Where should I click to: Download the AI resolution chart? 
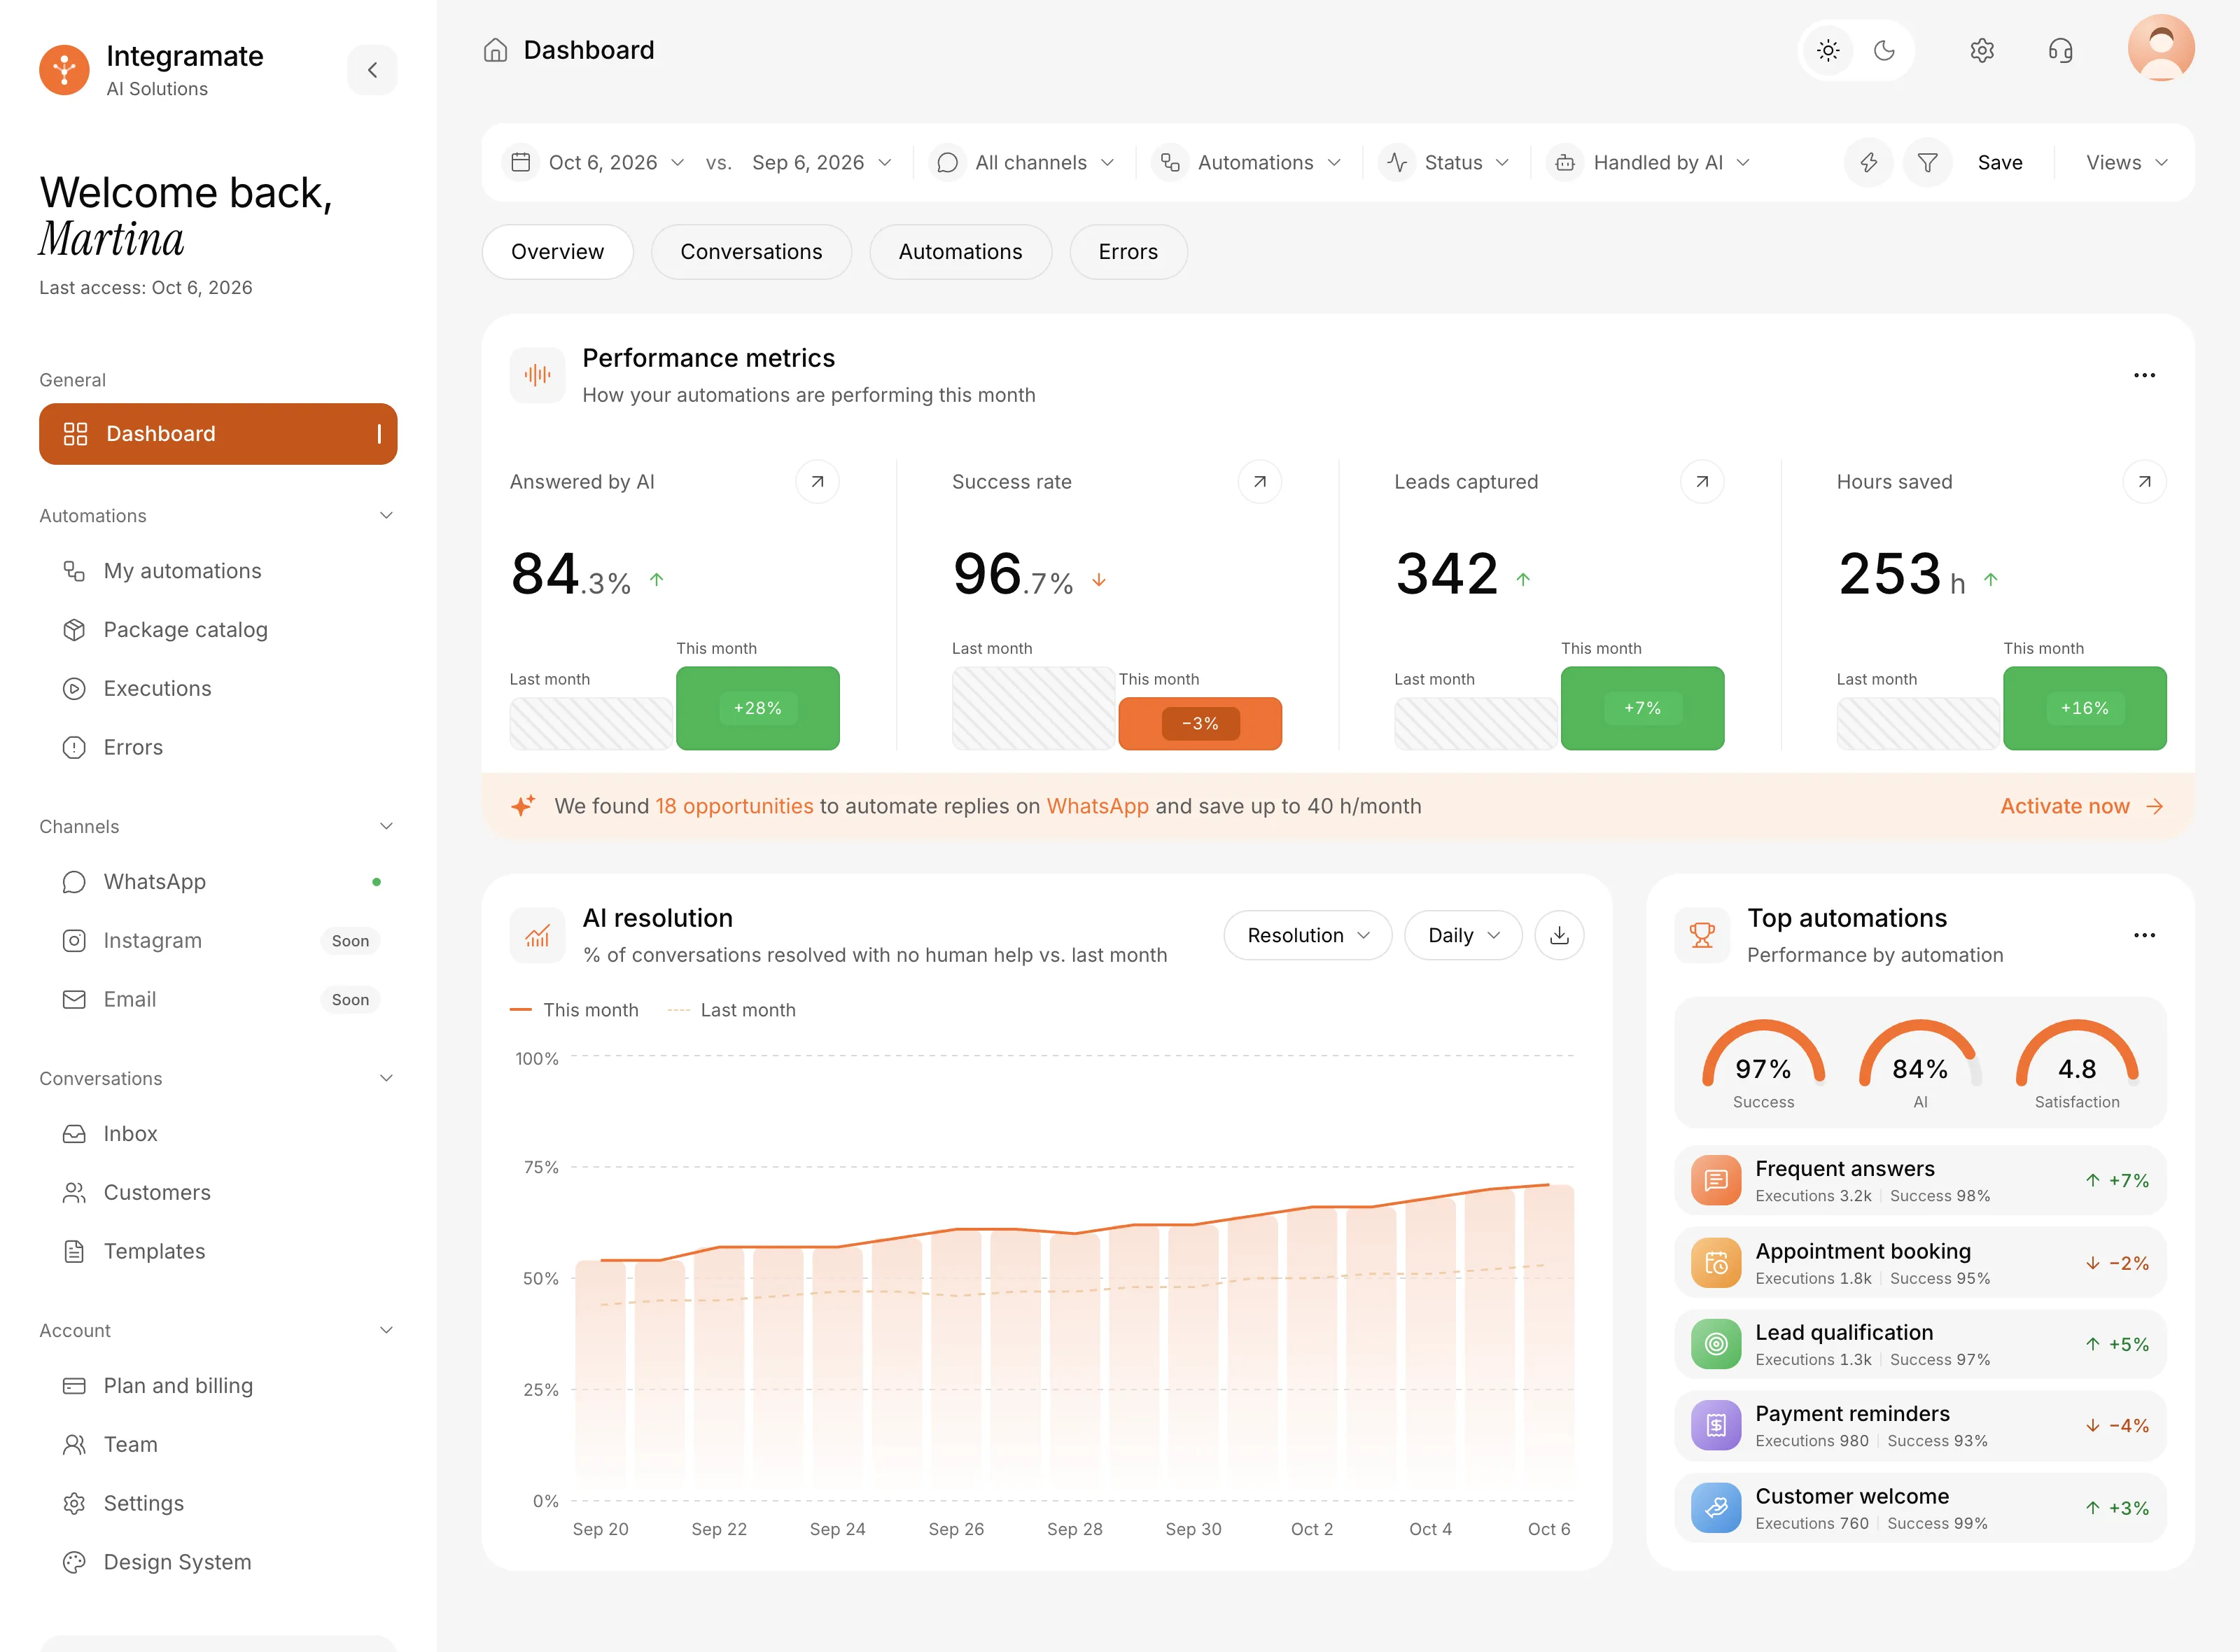point(1559,935)
